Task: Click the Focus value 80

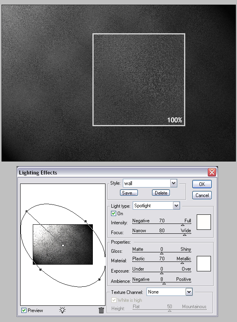Action: [162, 230]
